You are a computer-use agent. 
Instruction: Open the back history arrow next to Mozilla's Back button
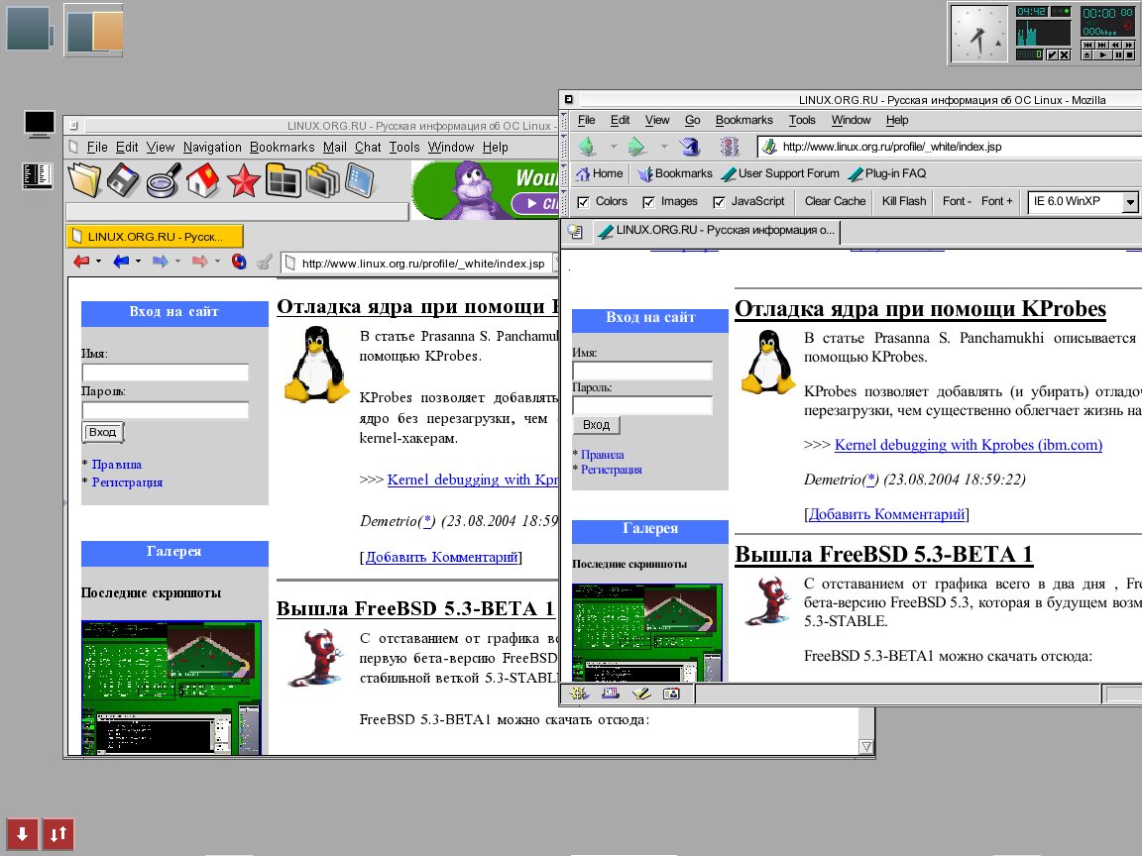613,147
